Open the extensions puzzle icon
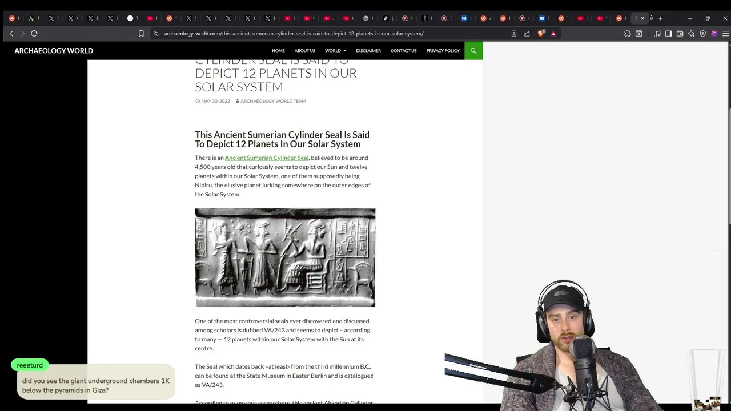731x411 pixels. coord(628,34)
